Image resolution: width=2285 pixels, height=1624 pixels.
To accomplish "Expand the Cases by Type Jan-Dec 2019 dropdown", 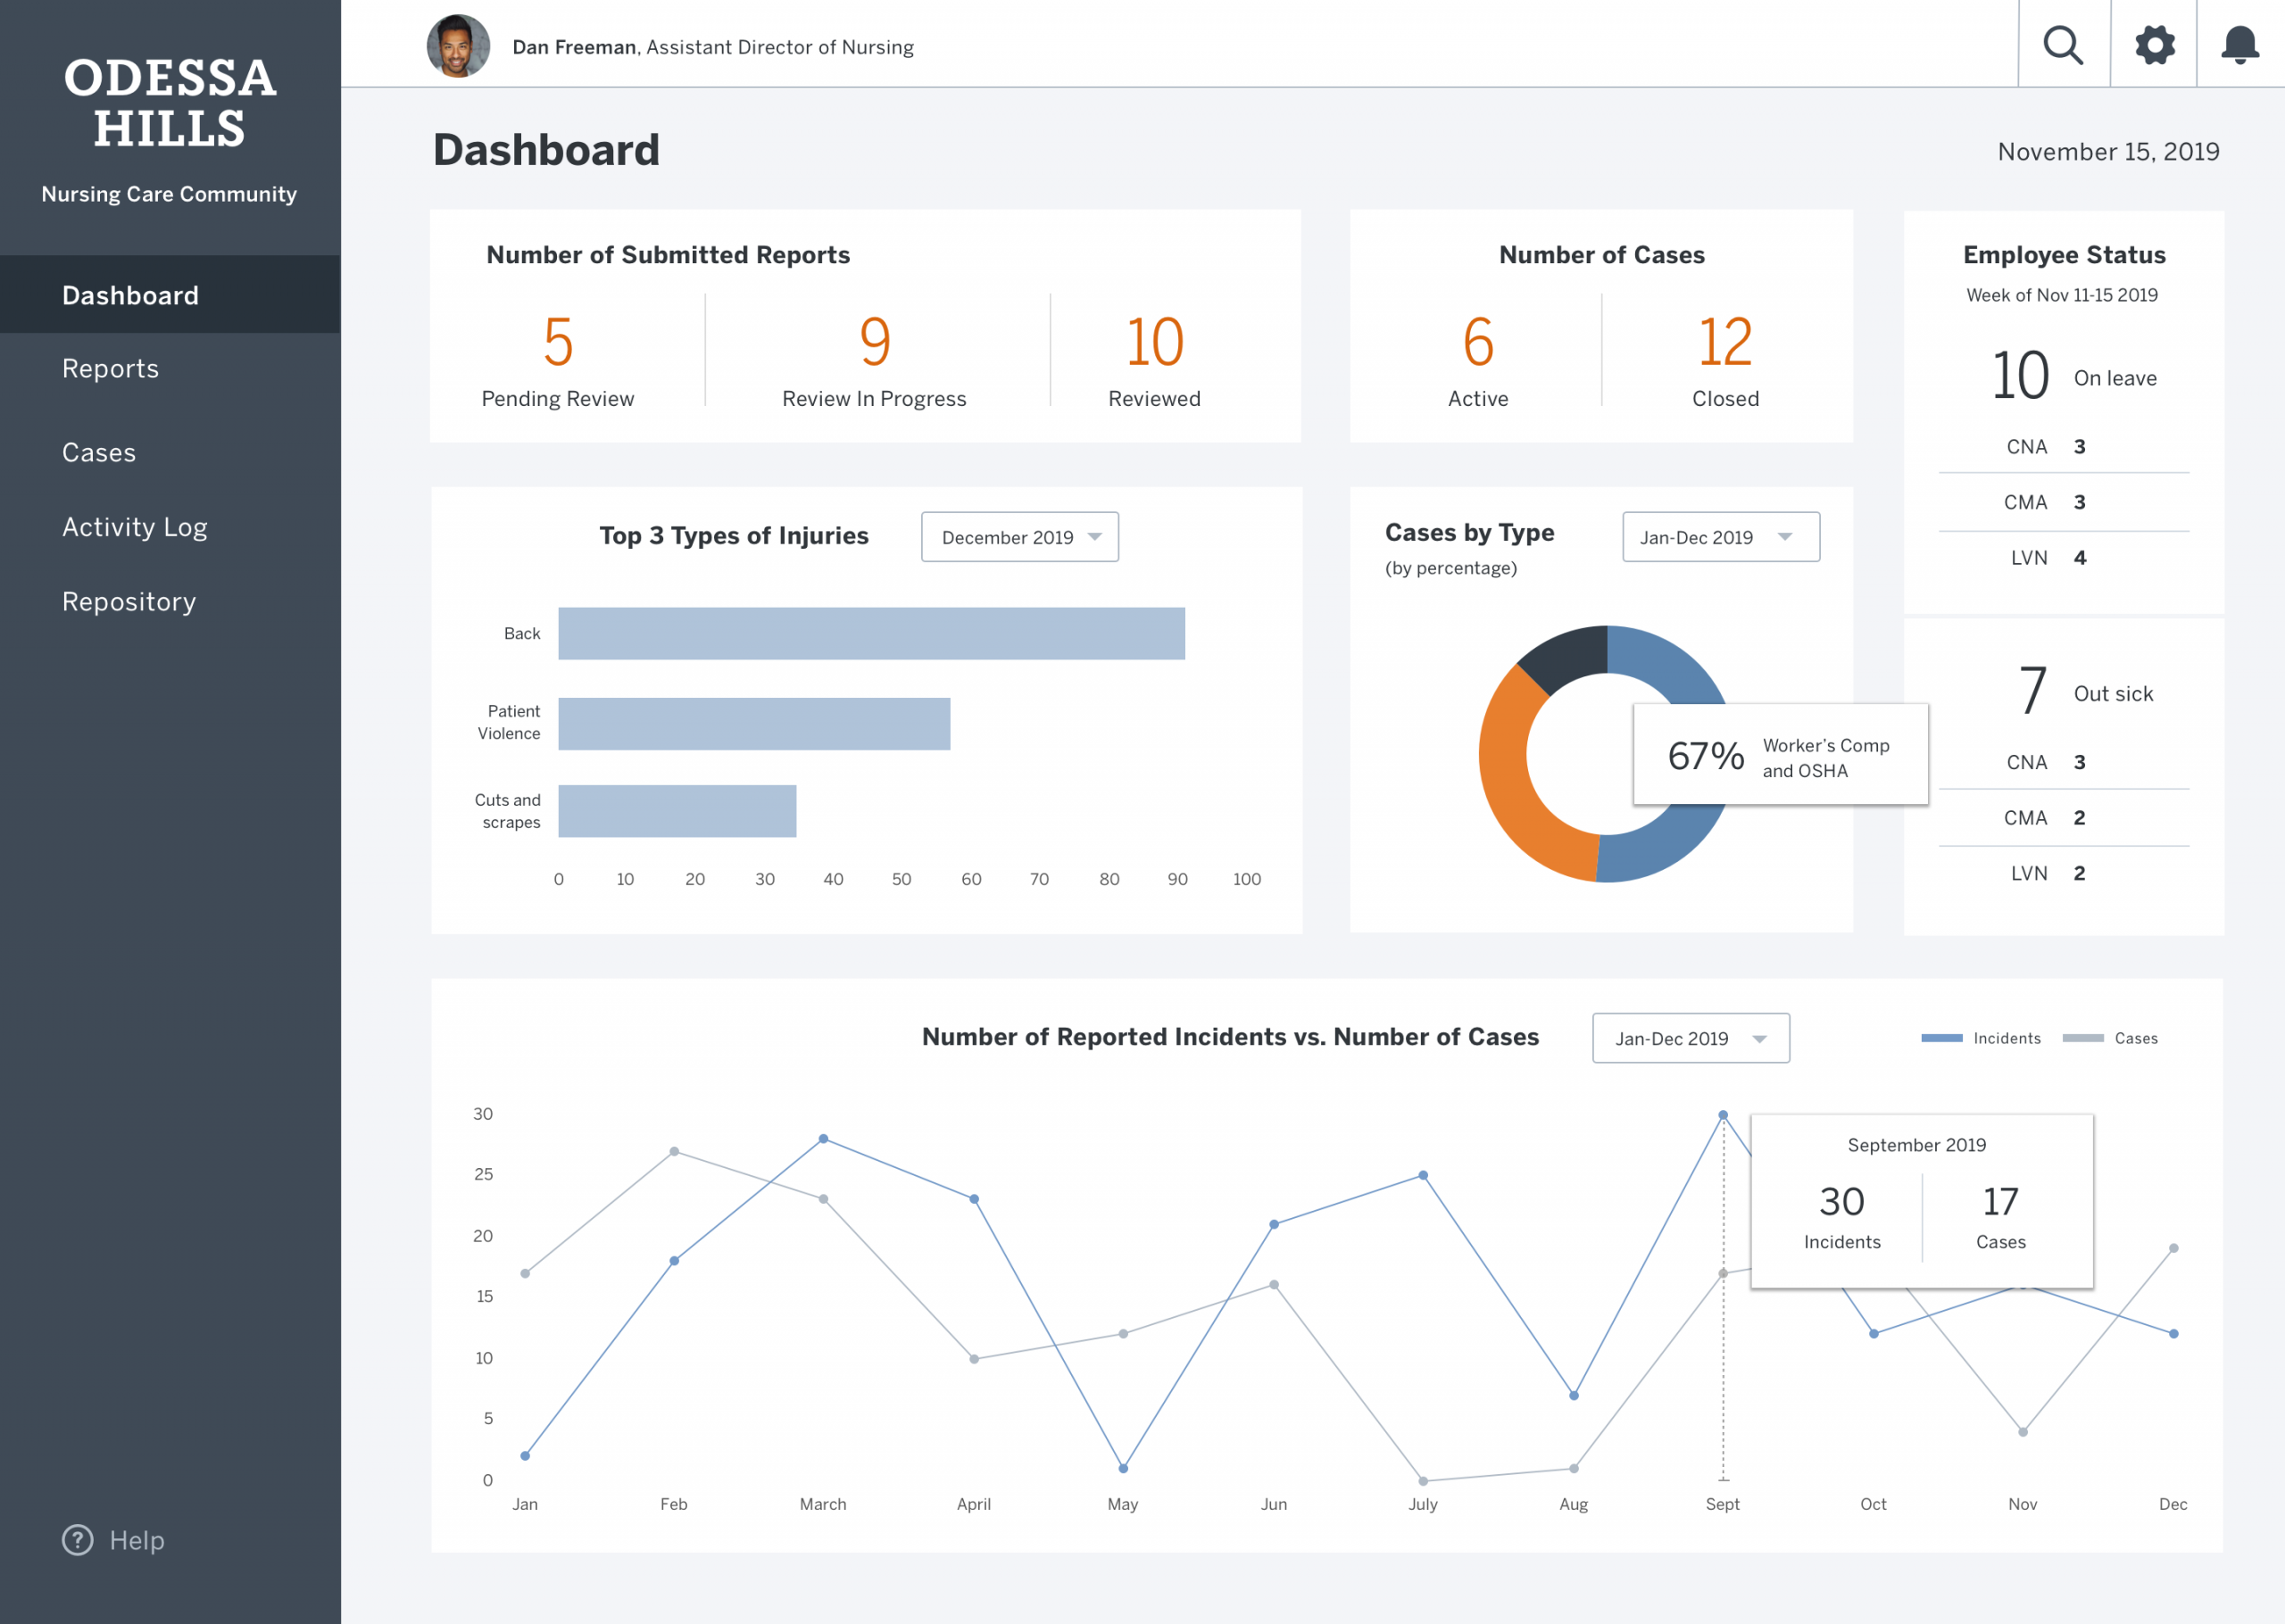I will [x=1721, y=537].
